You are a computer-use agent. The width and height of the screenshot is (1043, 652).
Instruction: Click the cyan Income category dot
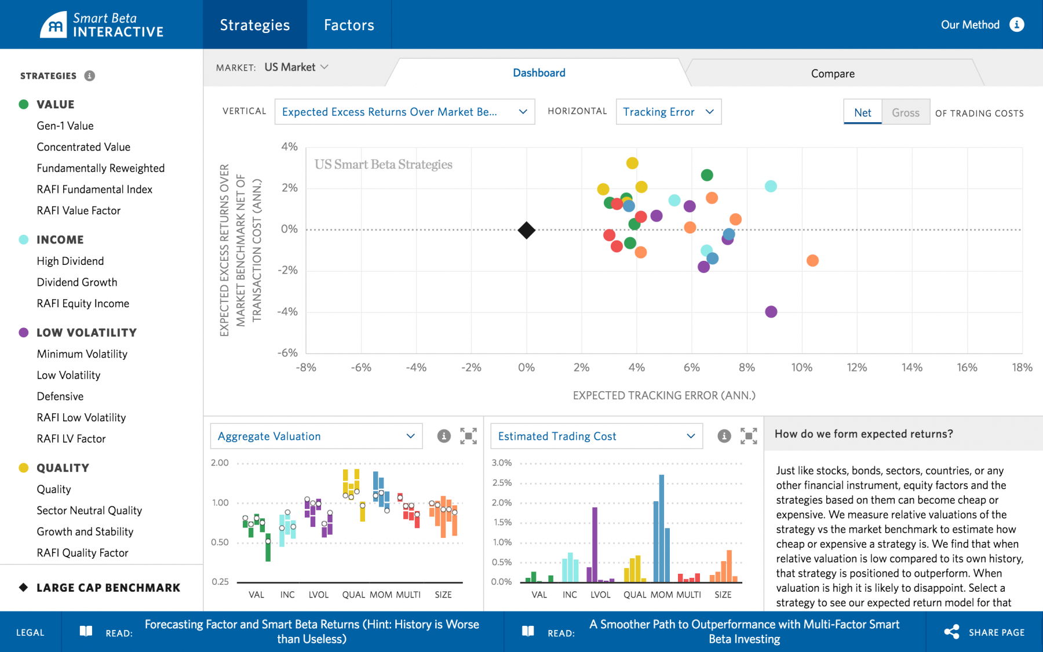click(x=24, y=239)
